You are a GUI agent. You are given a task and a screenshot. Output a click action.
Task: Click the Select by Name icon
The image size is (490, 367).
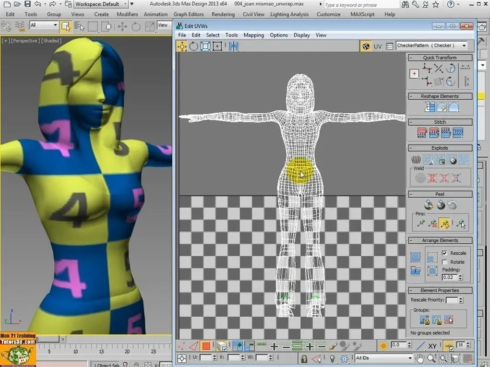[79, 26]
